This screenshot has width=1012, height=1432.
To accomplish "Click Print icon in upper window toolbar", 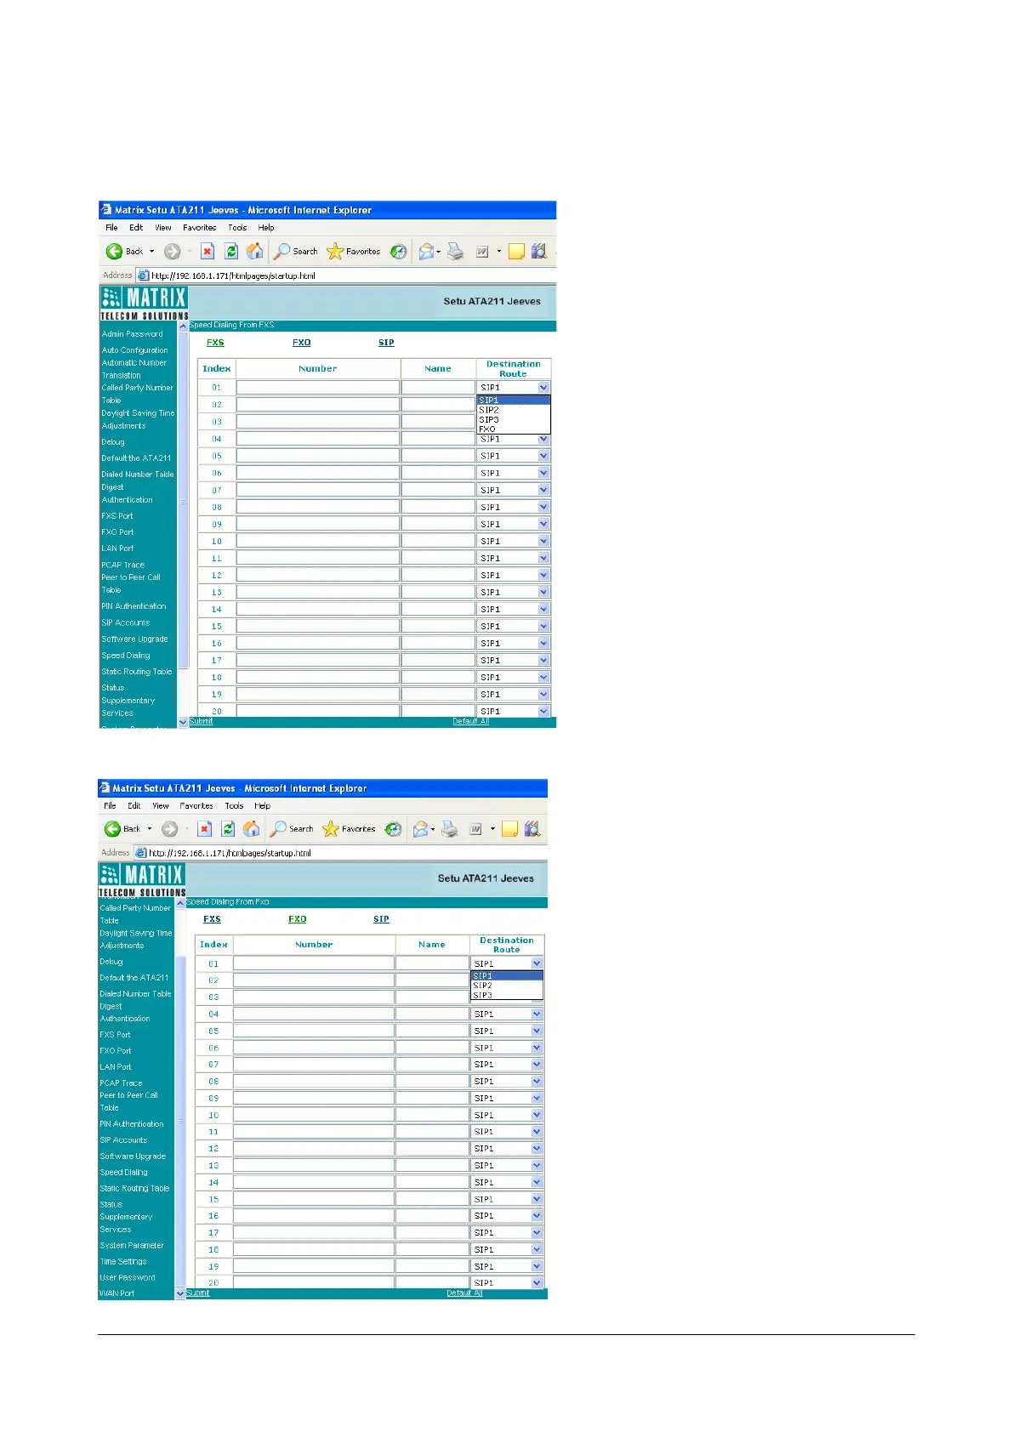I will coord(456,252).
